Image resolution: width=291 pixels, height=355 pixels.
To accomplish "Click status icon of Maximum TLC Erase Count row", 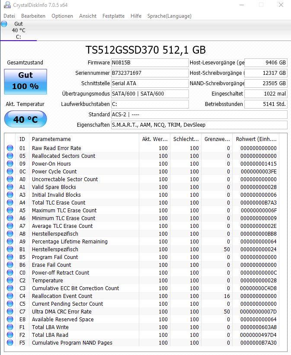I will click(x=10, y=210).
